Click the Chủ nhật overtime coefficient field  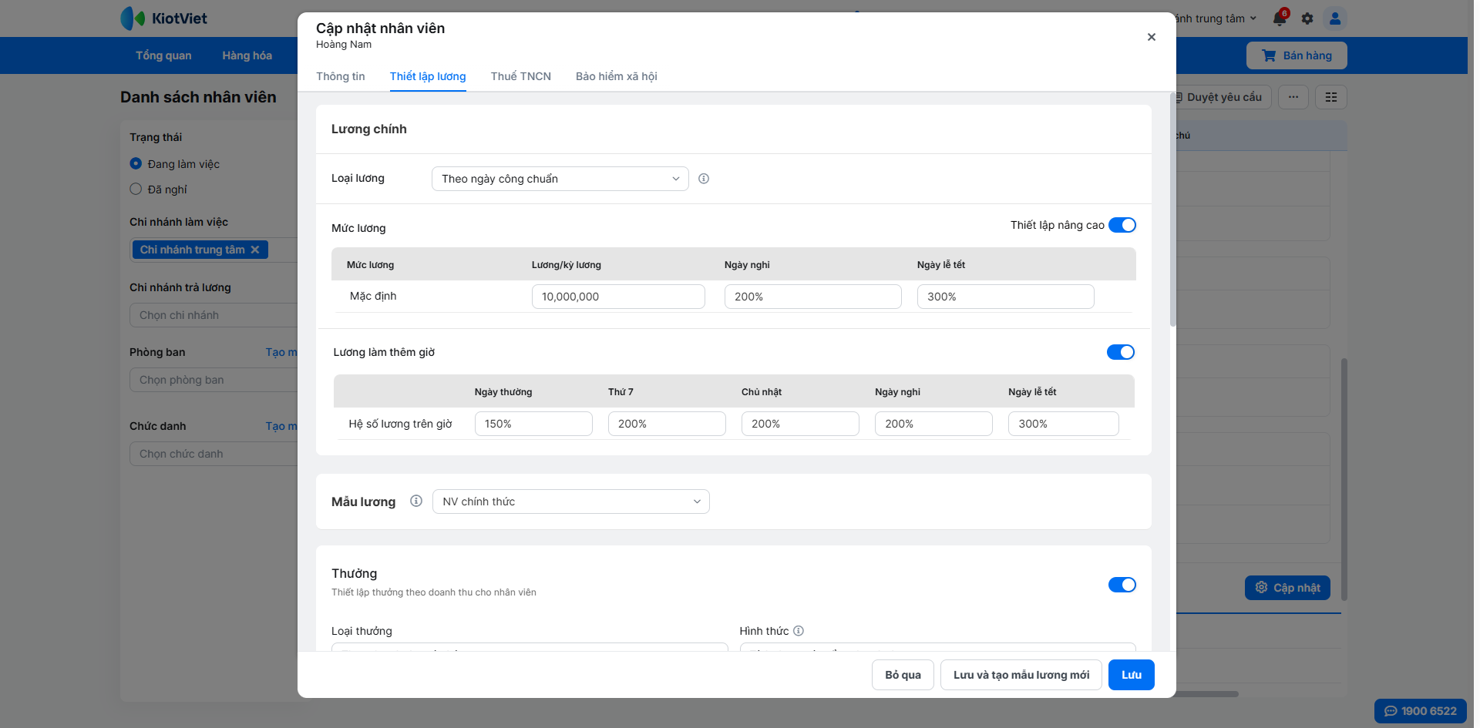tap(800, 424)
